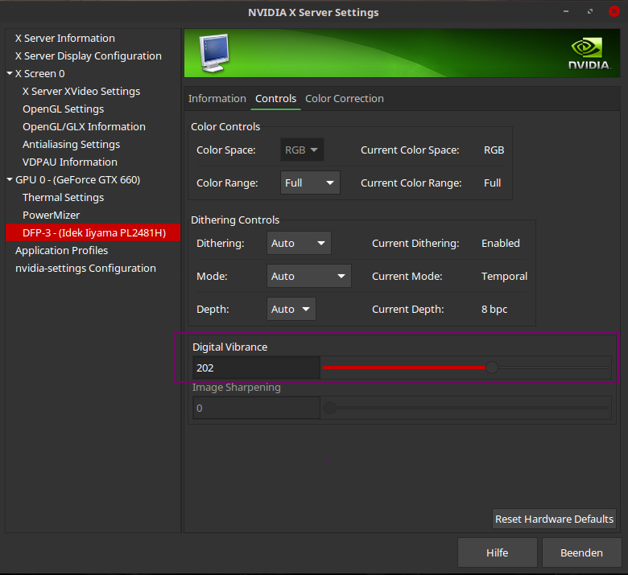Click the Current Depth 8 bpc value

tap(494, 310)
